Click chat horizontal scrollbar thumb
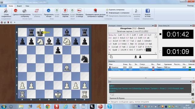The height and width of the screenshot is (109, 195). tap(113, 94)
